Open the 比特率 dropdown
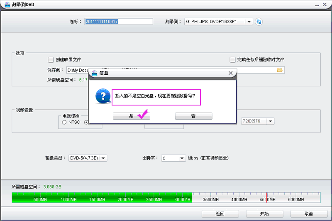Screen dimensions: 332x221 tap(182, 158)
